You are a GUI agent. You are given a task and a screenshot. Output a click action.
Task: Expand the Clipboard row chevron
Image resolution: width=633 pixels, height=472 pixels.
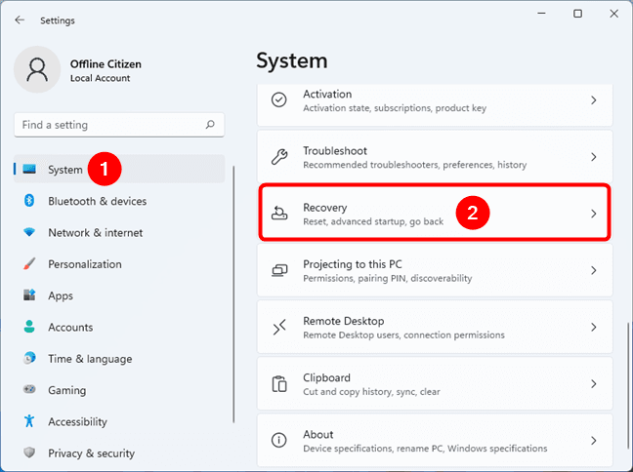coord(593,384)
